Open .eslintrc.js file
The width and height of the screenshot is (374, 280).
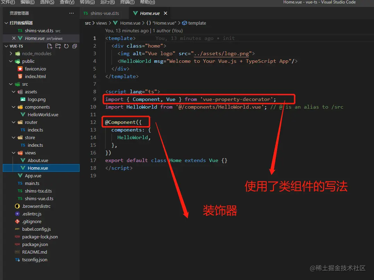point(41,214)
